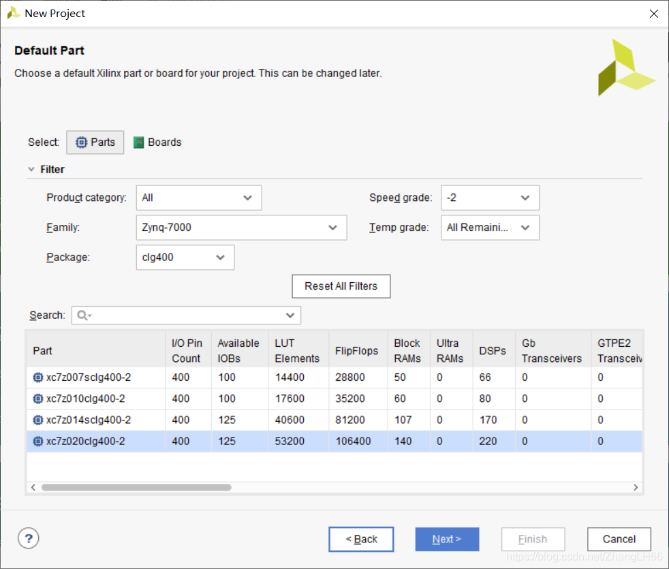Open the Package dropdown showing clg400

(185, 258)
